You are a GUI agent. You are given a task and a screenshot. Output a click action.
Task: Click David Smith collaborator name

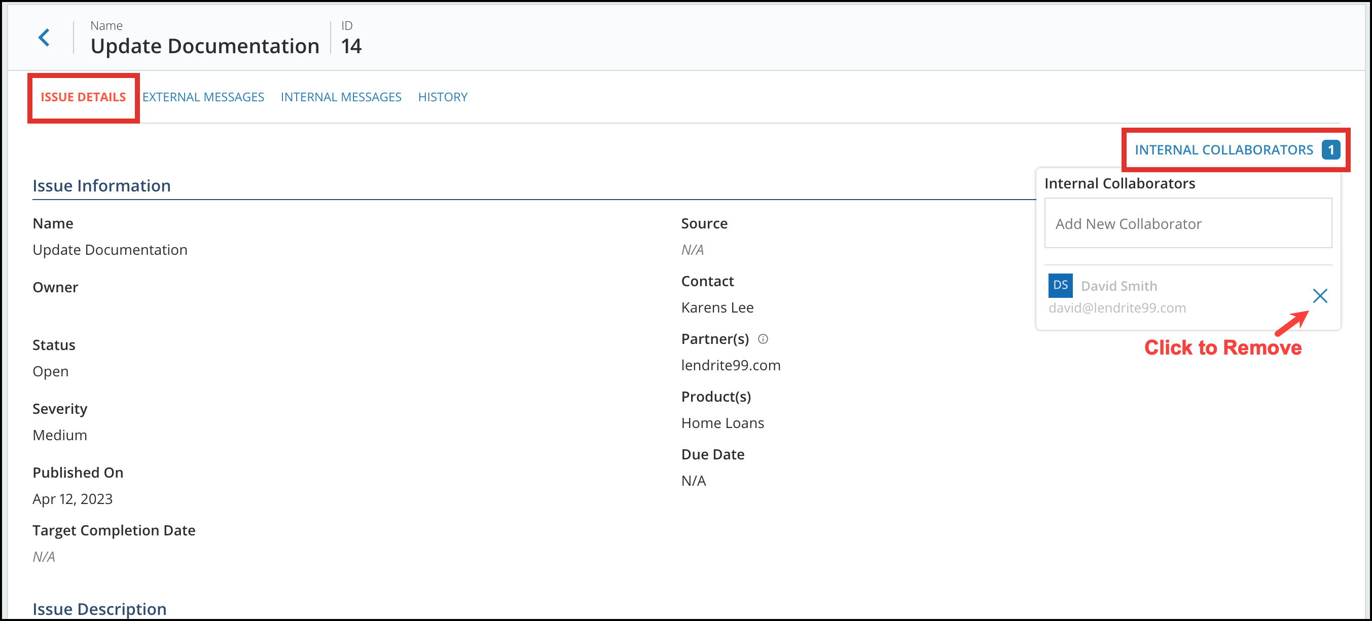[x=1118, y=286]
